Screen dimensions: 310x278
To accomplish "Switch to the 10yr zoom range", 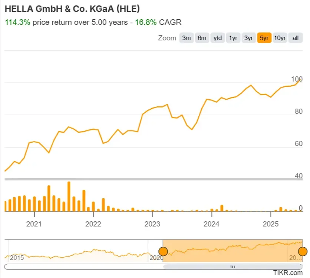I will [x=280, y=38].
